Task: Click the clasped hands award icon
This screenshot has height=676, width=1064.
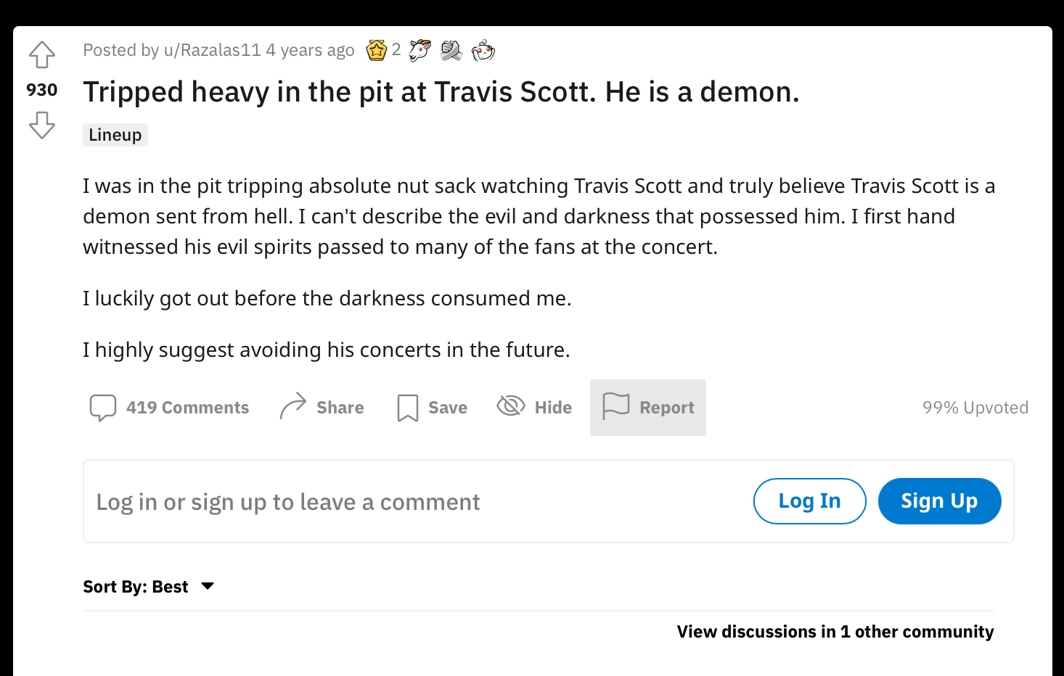Action: click(451, 50)
